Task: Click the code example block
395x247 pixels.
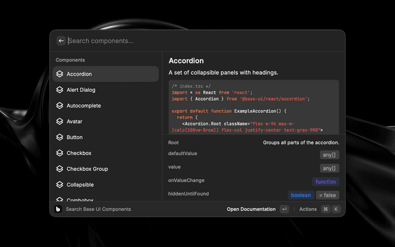Action: tap(254, 106)
